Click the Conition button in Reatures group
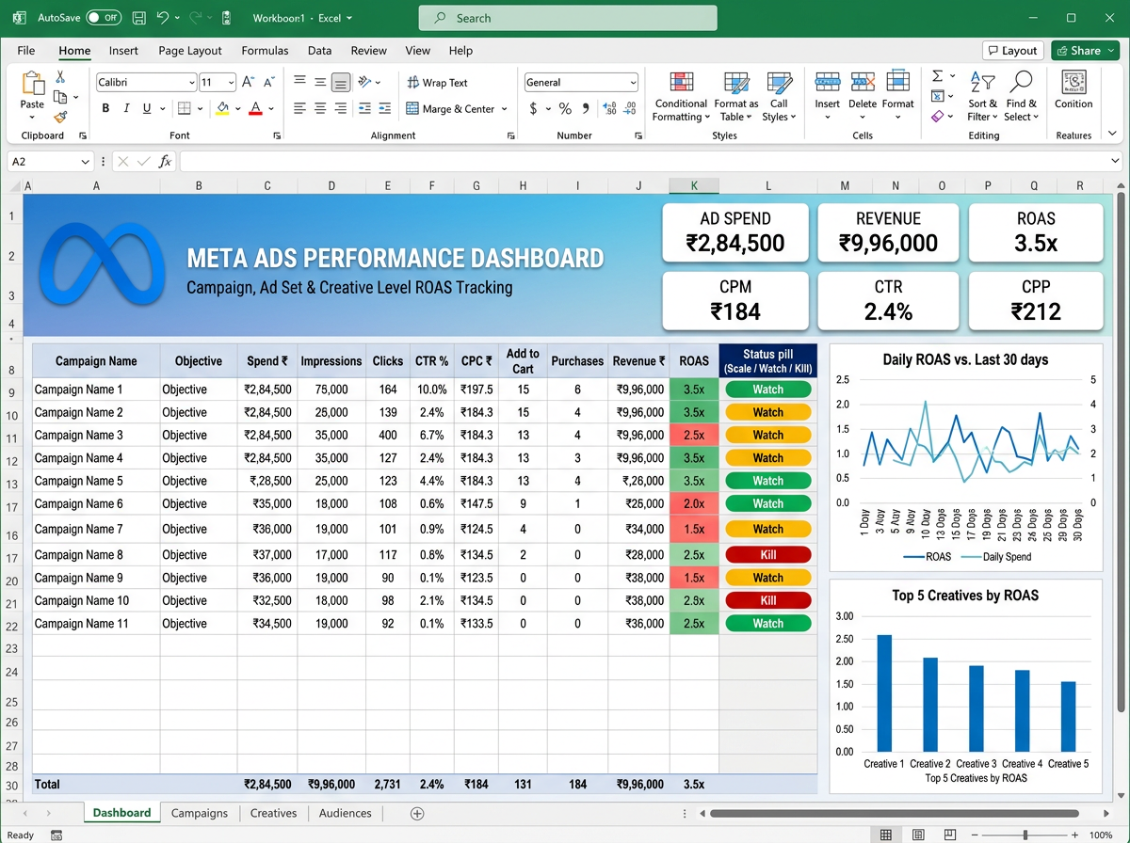1130x843 pixels. 1073,89
